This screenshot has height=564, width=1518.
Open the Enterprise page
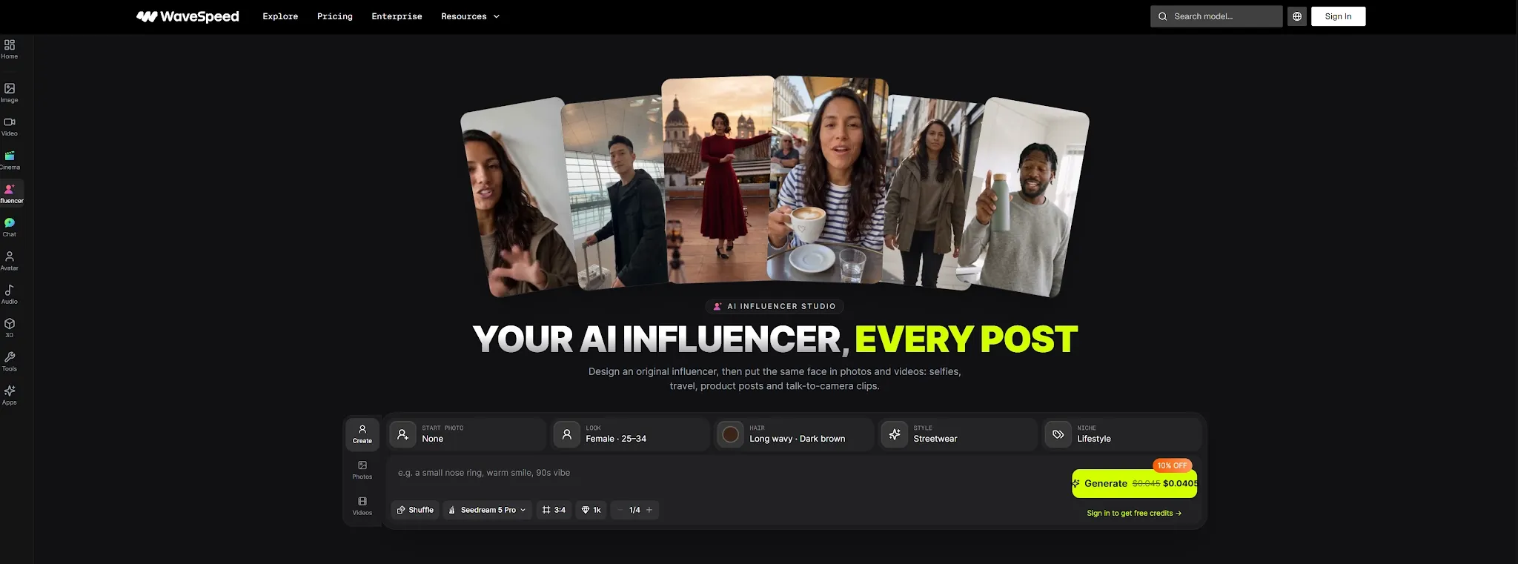coord(397,16)
